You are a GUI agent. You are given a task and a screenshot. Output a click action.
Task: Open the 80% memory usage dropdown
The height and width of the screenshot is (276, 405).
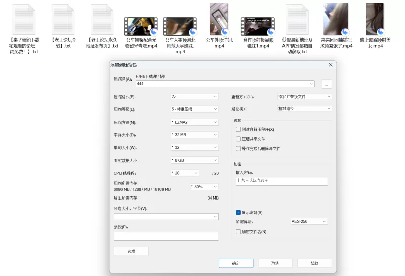tap(204, 186)
